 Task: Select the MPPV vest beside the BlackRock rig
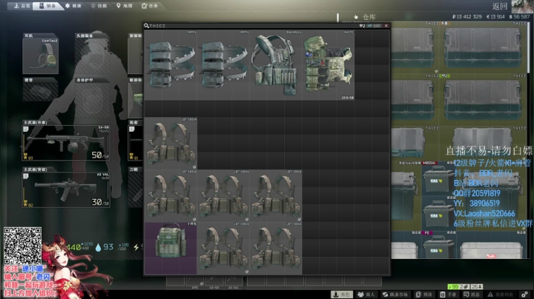click(x=223, y=65)
